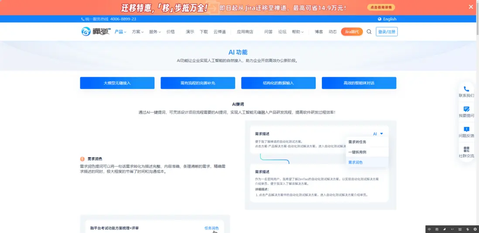
Task: Click the 点击咨询详情 banner button
Action: click(381, 7)
